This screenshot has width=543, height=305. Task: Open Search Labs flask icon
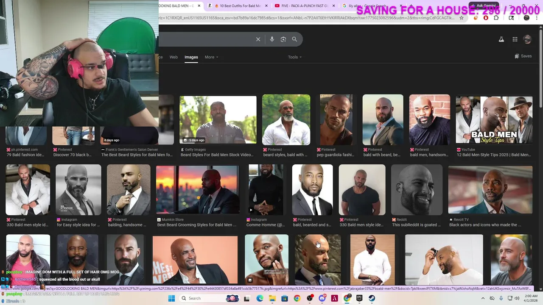point(501,39)
